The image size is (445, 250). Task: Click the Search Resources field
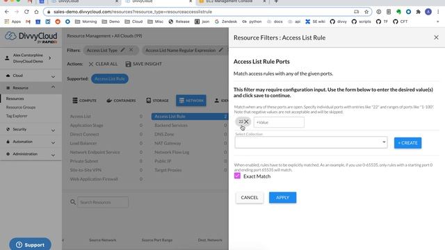102,202
